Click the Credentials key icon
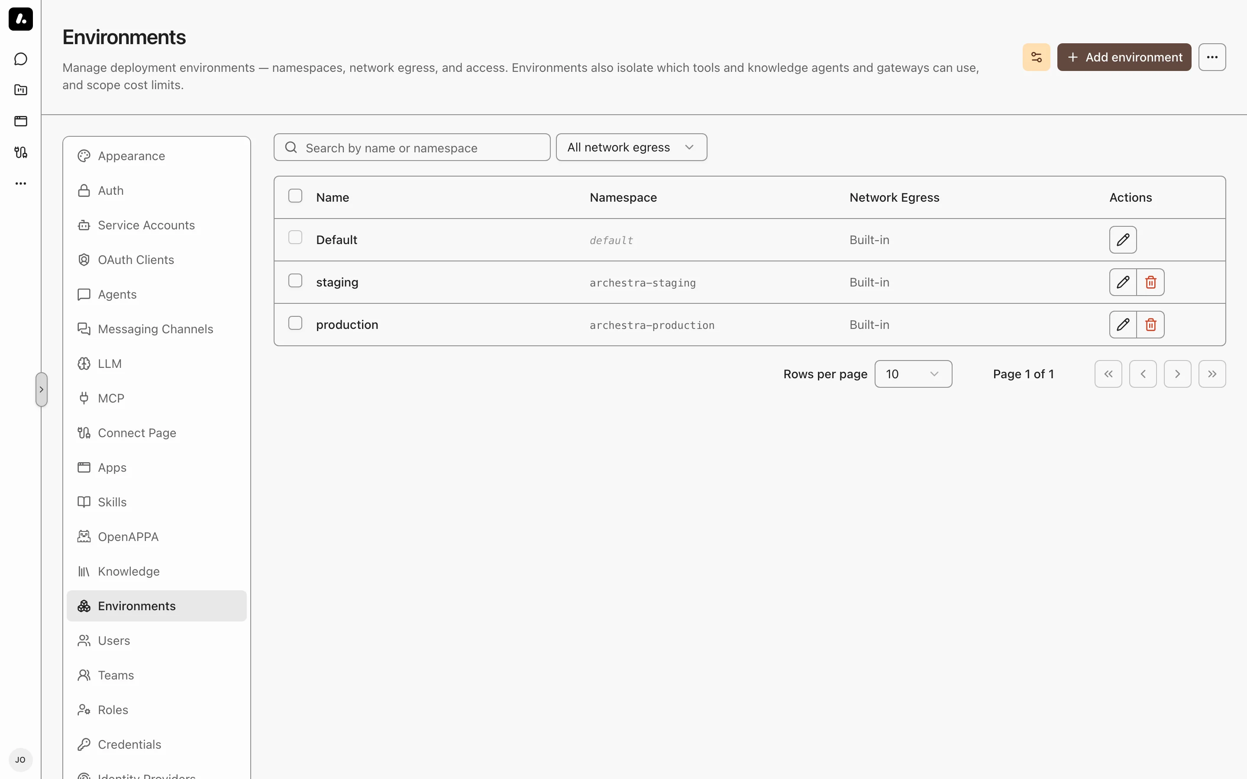Image resolution: width=1247 pixels, height=779 pixels. coord(84,744)
